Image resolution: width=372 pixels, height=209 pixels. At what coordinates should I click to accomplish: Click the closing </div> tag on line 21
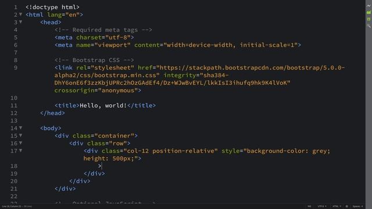click(65, 189)
